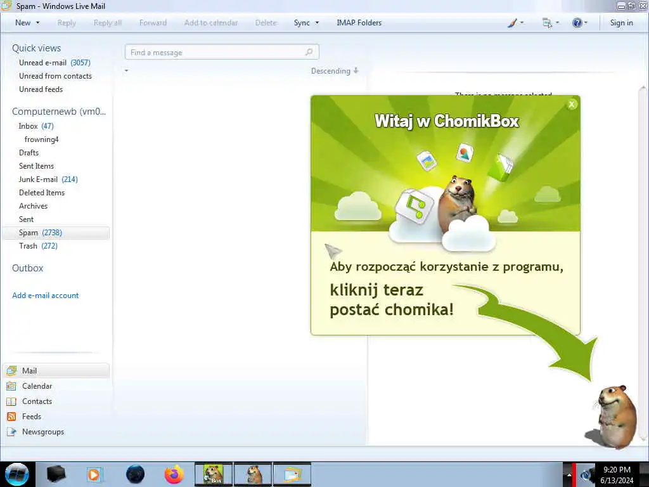The width and height of the screenshot is (649, 487).
Task: Switch to hamster taskbar window
Action: click(253, 474)
